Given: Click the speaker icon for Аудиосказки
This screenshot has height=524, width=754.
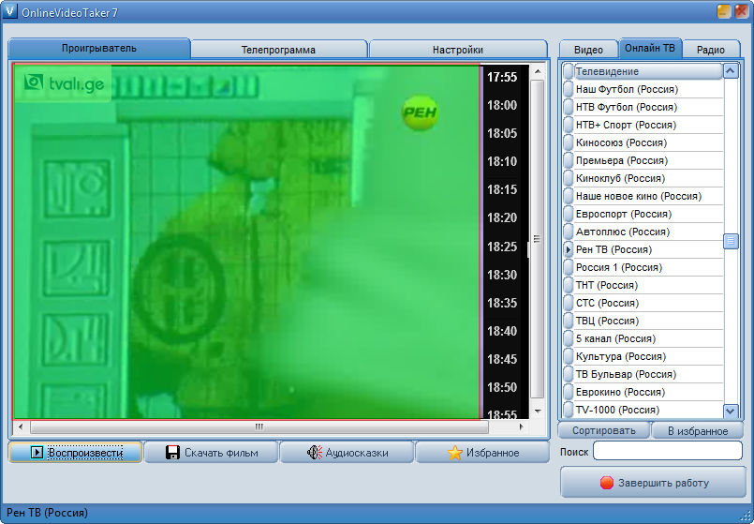Looking at the screenshot, I should point(315,453).
